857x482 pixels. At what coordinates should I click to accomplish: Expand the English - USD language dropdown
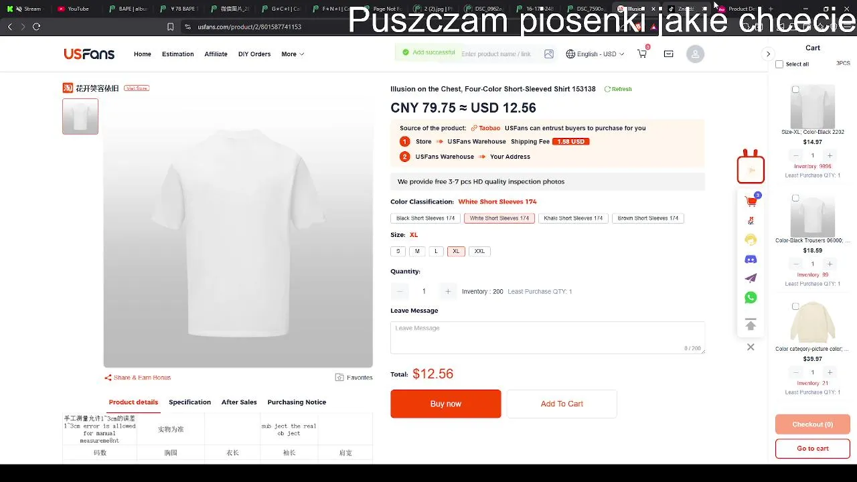pyautogui.click(x=595, y=54)
